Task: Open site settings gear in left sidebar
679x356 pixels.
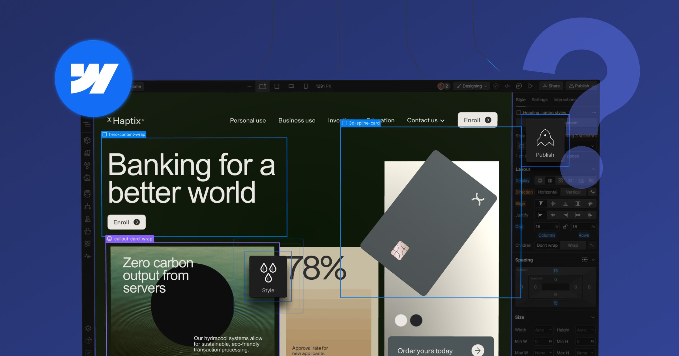Action: coord(88,328)
